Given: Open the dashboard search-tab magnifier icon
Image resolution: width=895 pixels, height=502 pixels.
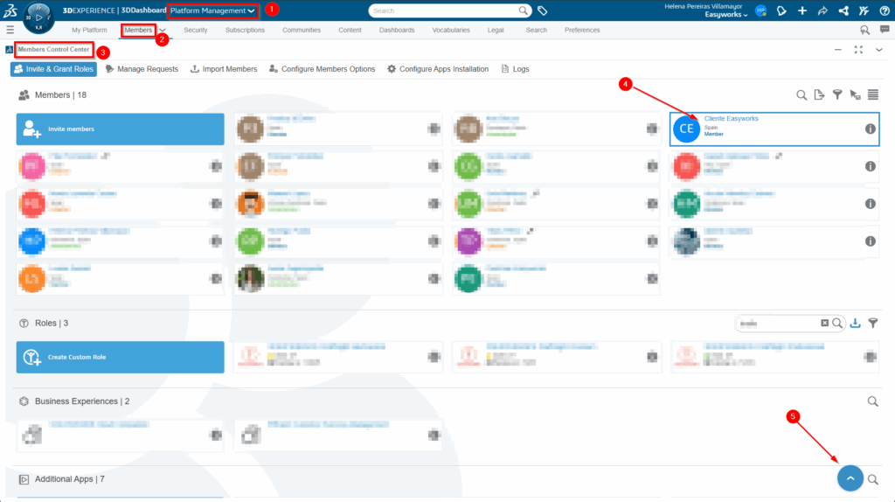Looking at the screenshot, I should (x=864, y=30).
